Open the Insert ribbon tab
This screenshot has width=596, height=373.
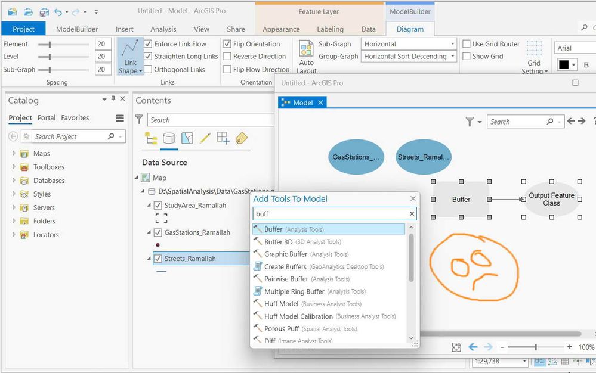(x=125, y=29)
